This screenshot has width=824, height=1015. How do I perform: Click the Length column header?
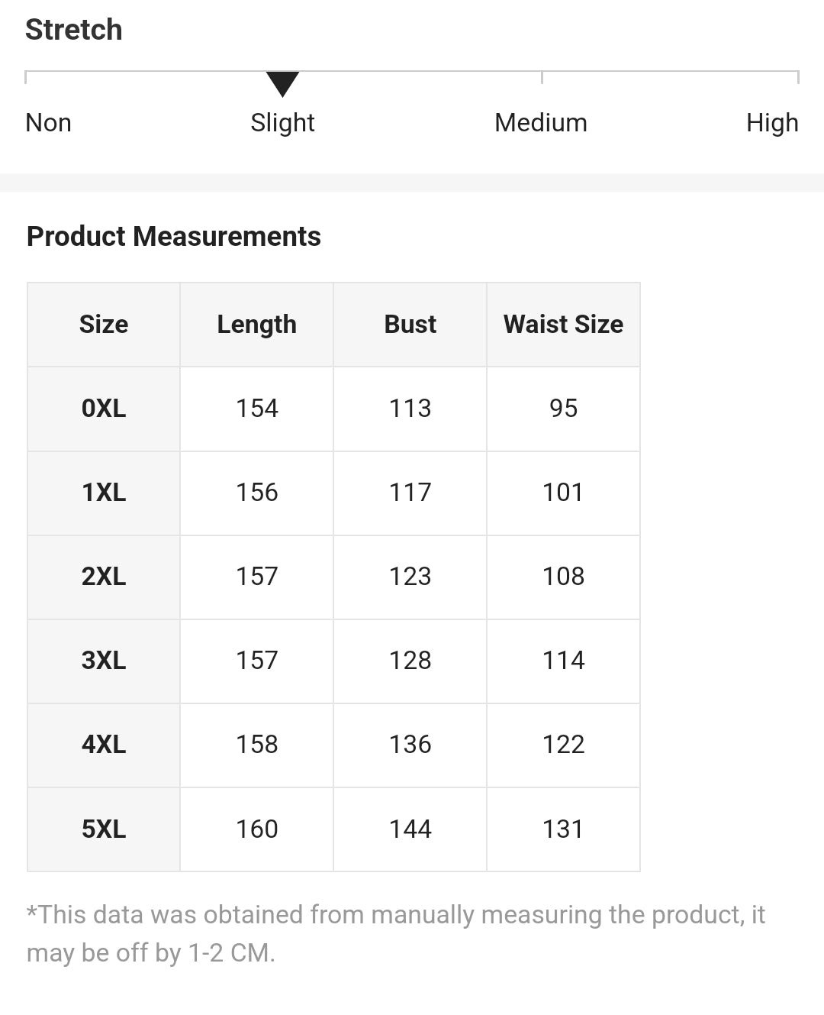point(256,325)
